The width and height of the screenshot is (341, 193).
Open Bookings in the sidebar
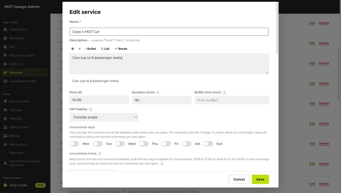coord(17,38)
